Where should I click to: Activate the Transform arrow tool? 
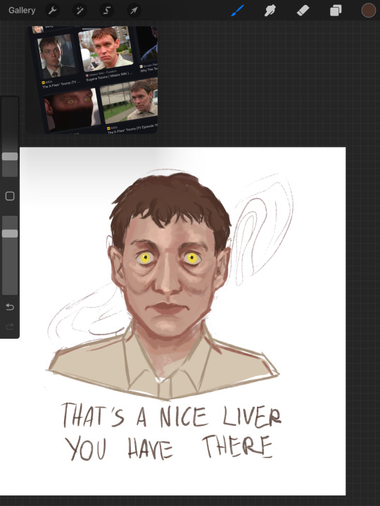click(x=134, y=11)
